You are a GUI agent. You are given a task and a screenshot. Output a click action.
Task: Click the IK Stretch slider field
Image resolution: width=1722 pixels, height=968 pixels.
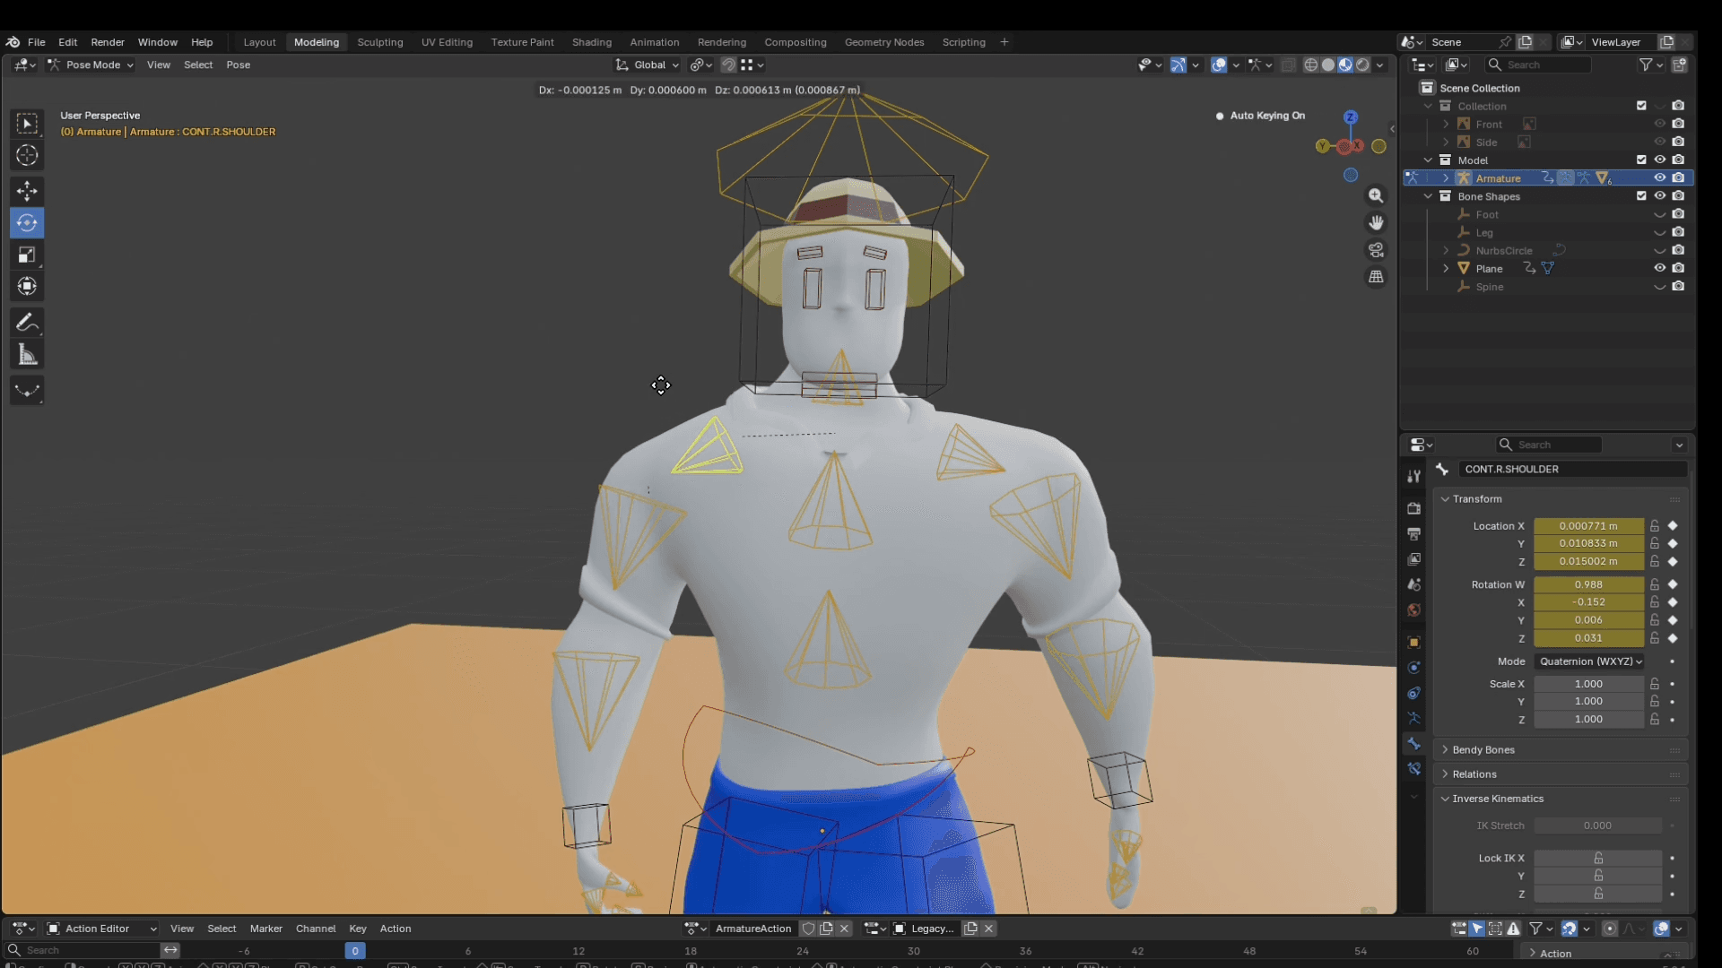(1596, 825)
